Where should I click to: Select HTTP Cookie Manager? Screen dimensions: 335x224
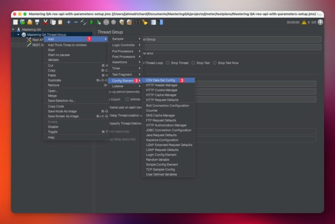click(168, 90)
